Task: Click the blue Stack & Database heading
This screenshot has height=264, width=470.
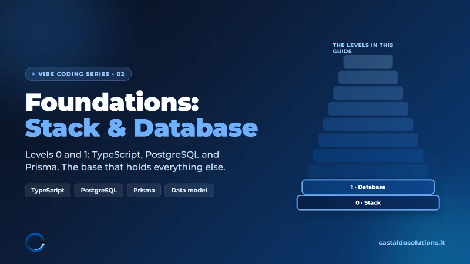Action: [x=142, y=128]
